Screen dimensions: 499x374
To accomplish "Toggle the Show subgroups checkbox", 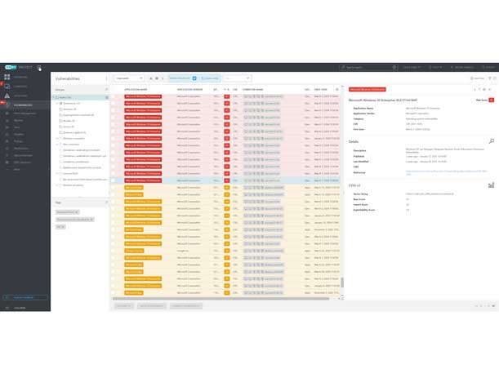I will [194, 78].
